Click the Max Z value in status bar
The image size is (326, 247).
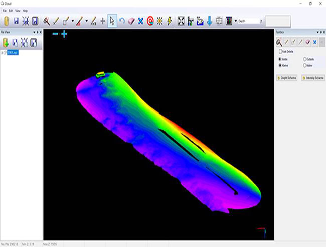50,244
